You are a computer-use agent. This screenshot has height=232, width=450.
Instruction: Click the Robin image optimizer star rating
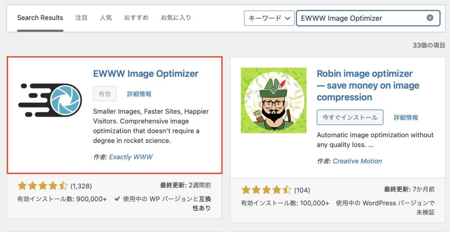[266, 190]
